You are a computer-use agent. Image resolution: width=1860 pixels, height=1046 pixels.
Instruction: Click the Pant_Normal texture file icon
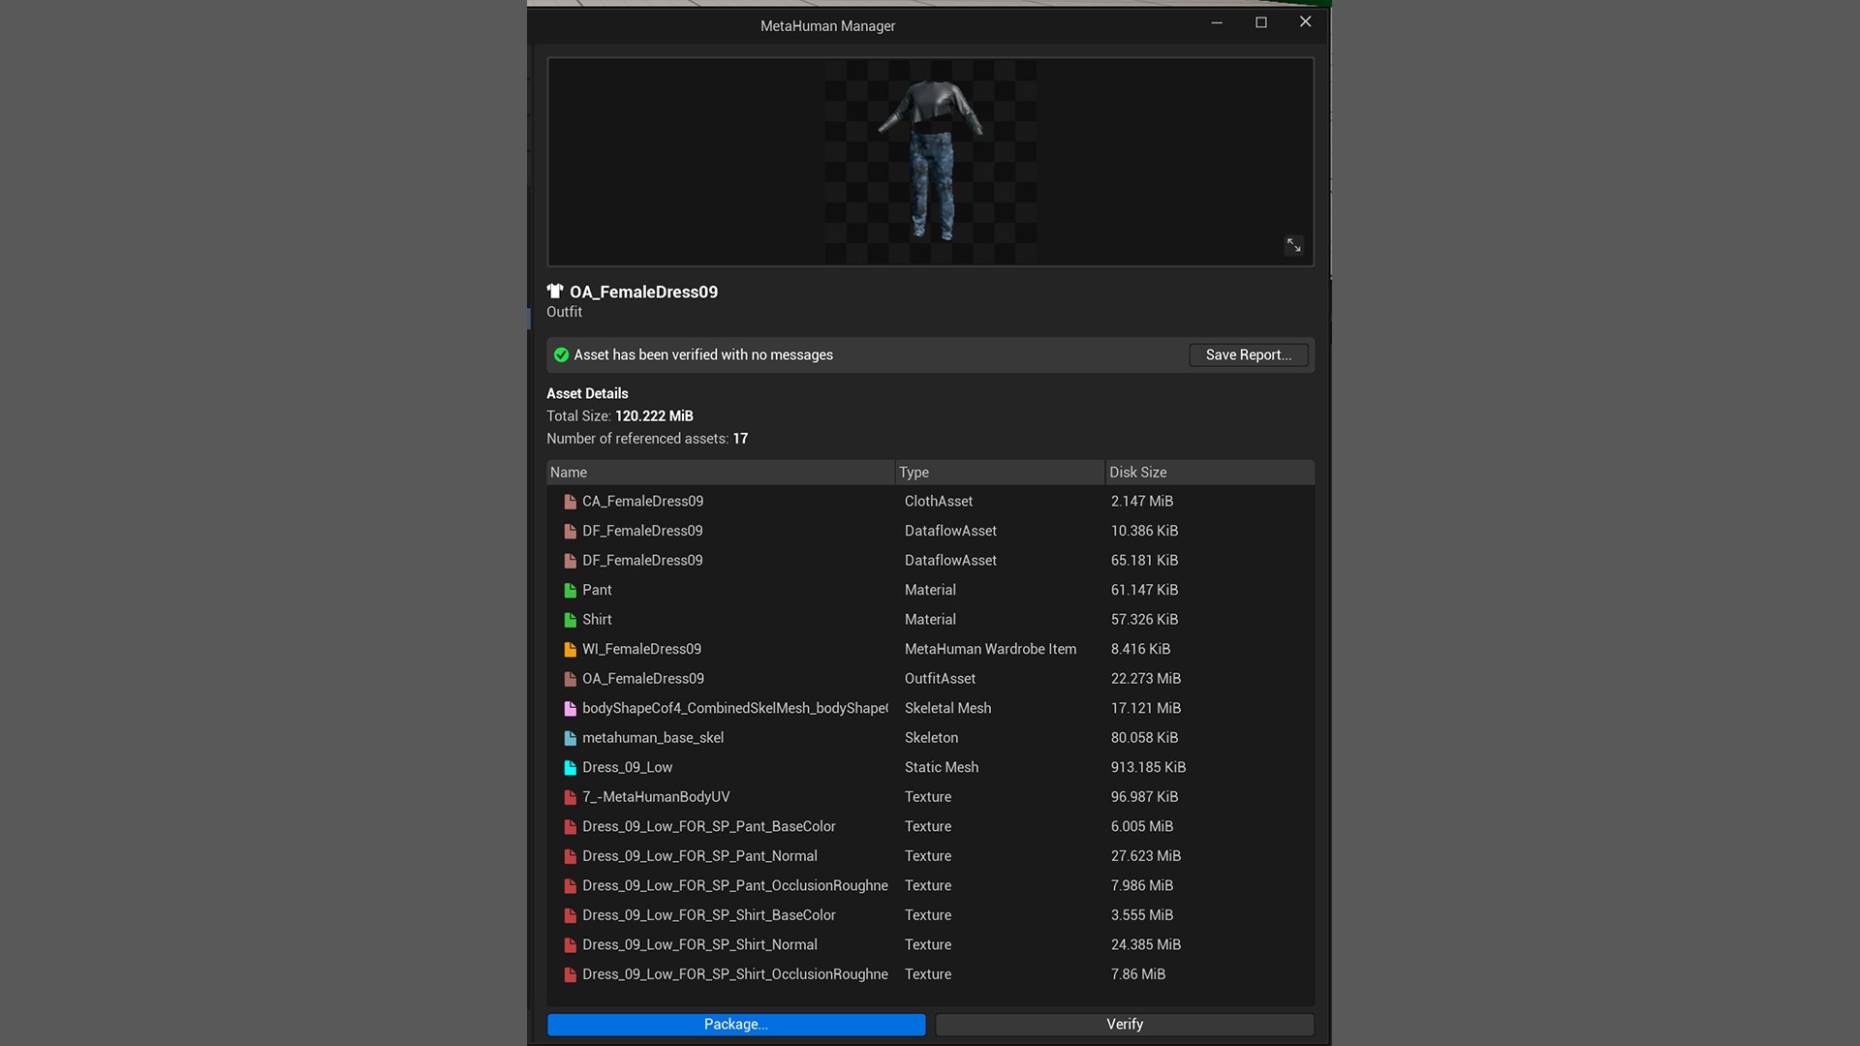point(570,856)
